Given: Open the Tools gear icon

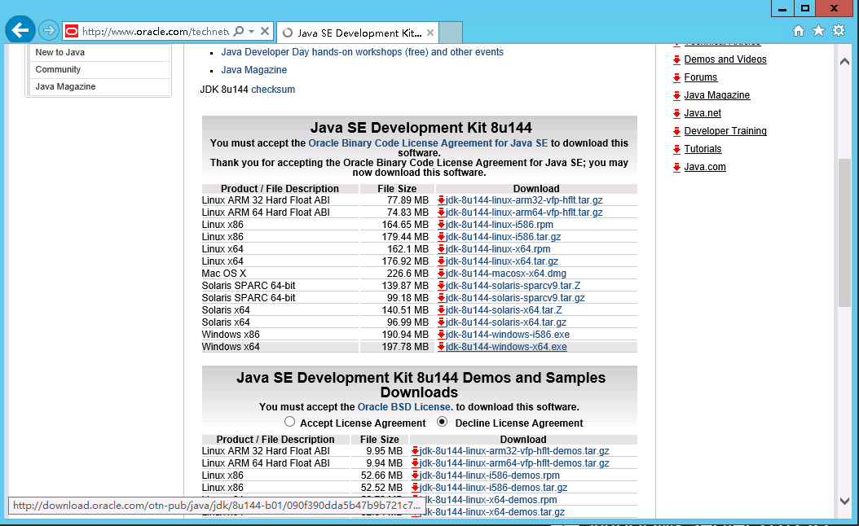Looking at the screenshot, I should tap(839, 31).
